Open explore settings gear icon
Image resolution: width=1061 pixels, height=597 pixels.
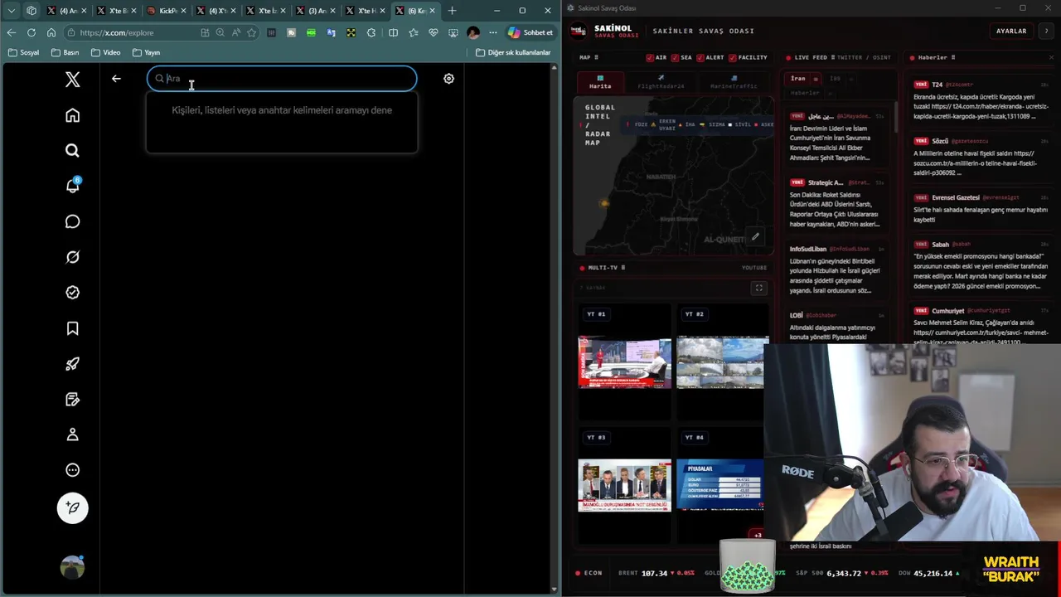tap(448, 79)
